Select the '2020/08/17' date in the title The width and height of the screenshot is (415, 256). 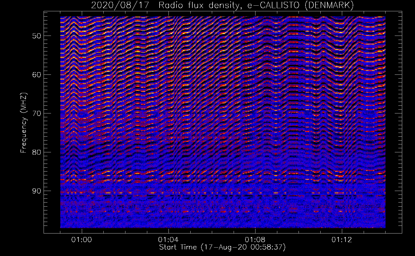tap(120, 5)
